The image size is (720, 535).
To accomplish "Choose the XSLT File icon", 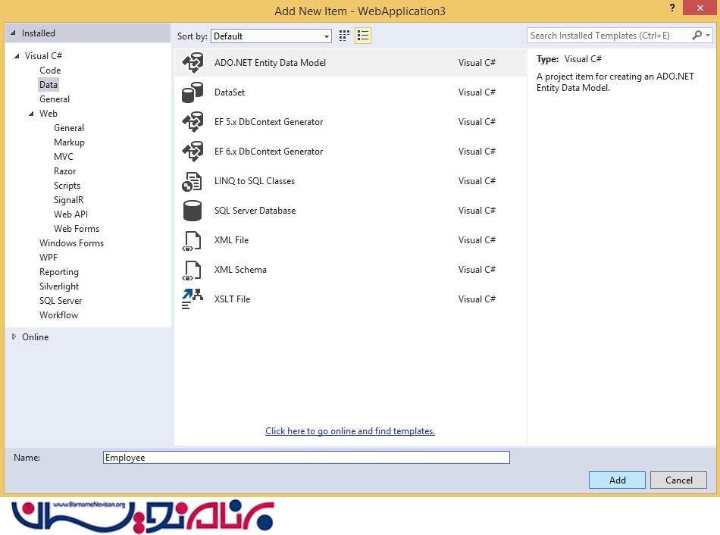I will tap(193, 299).
